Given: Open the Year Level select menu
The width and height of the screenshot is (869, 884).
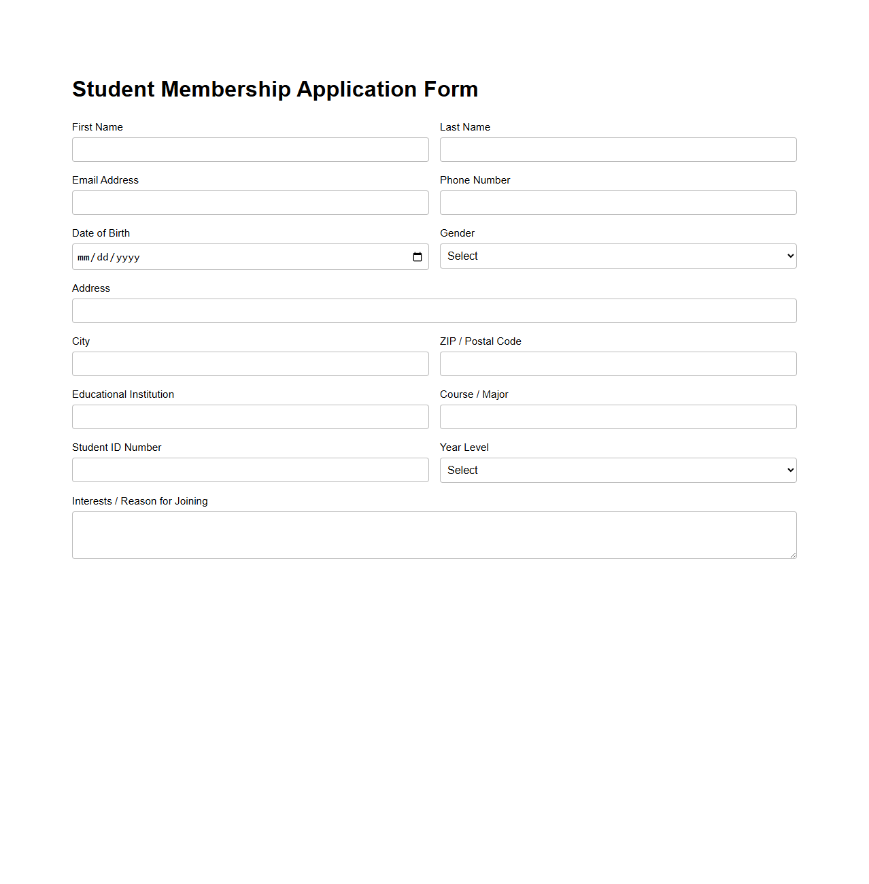Looking at the screenshot, I should pos(617,470).
